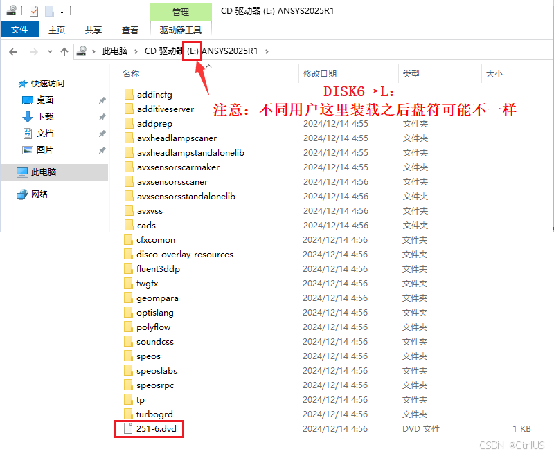Click the turbogrd folder icon
This screenshot has width=554, height=456.
click(x=128, y=414)
